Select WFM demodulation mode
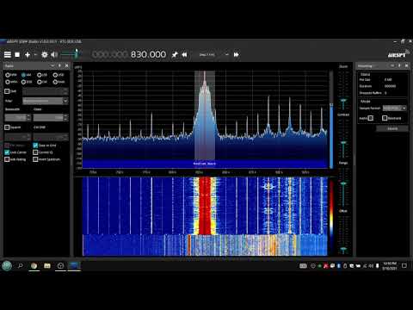The width and height of the screenshot is (413, 310). [x=11, y=82]
